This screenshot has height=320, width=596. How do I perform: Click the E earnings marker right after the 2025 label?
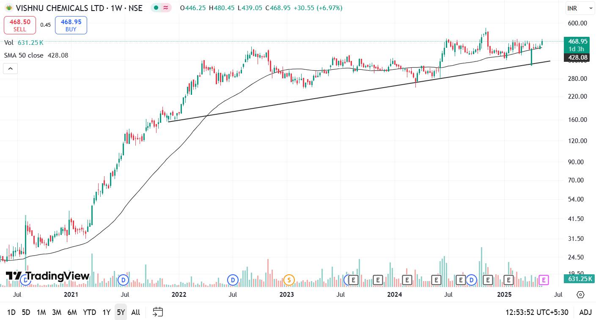(x=509, y=280)
